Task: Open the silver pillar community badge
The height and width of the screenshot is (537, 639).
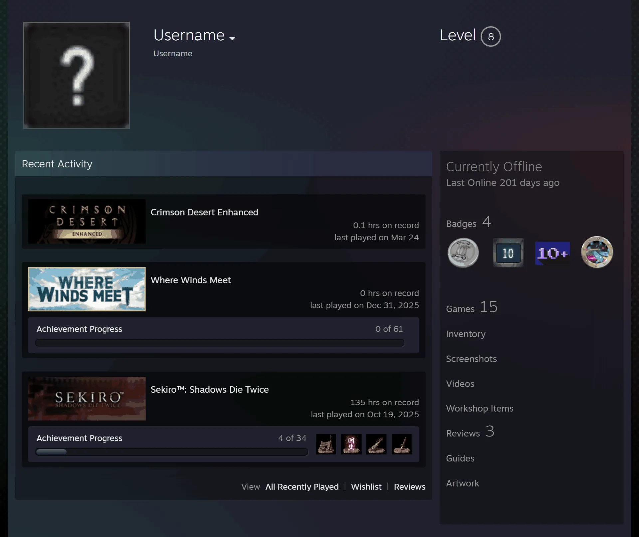Action: [463, 253]
